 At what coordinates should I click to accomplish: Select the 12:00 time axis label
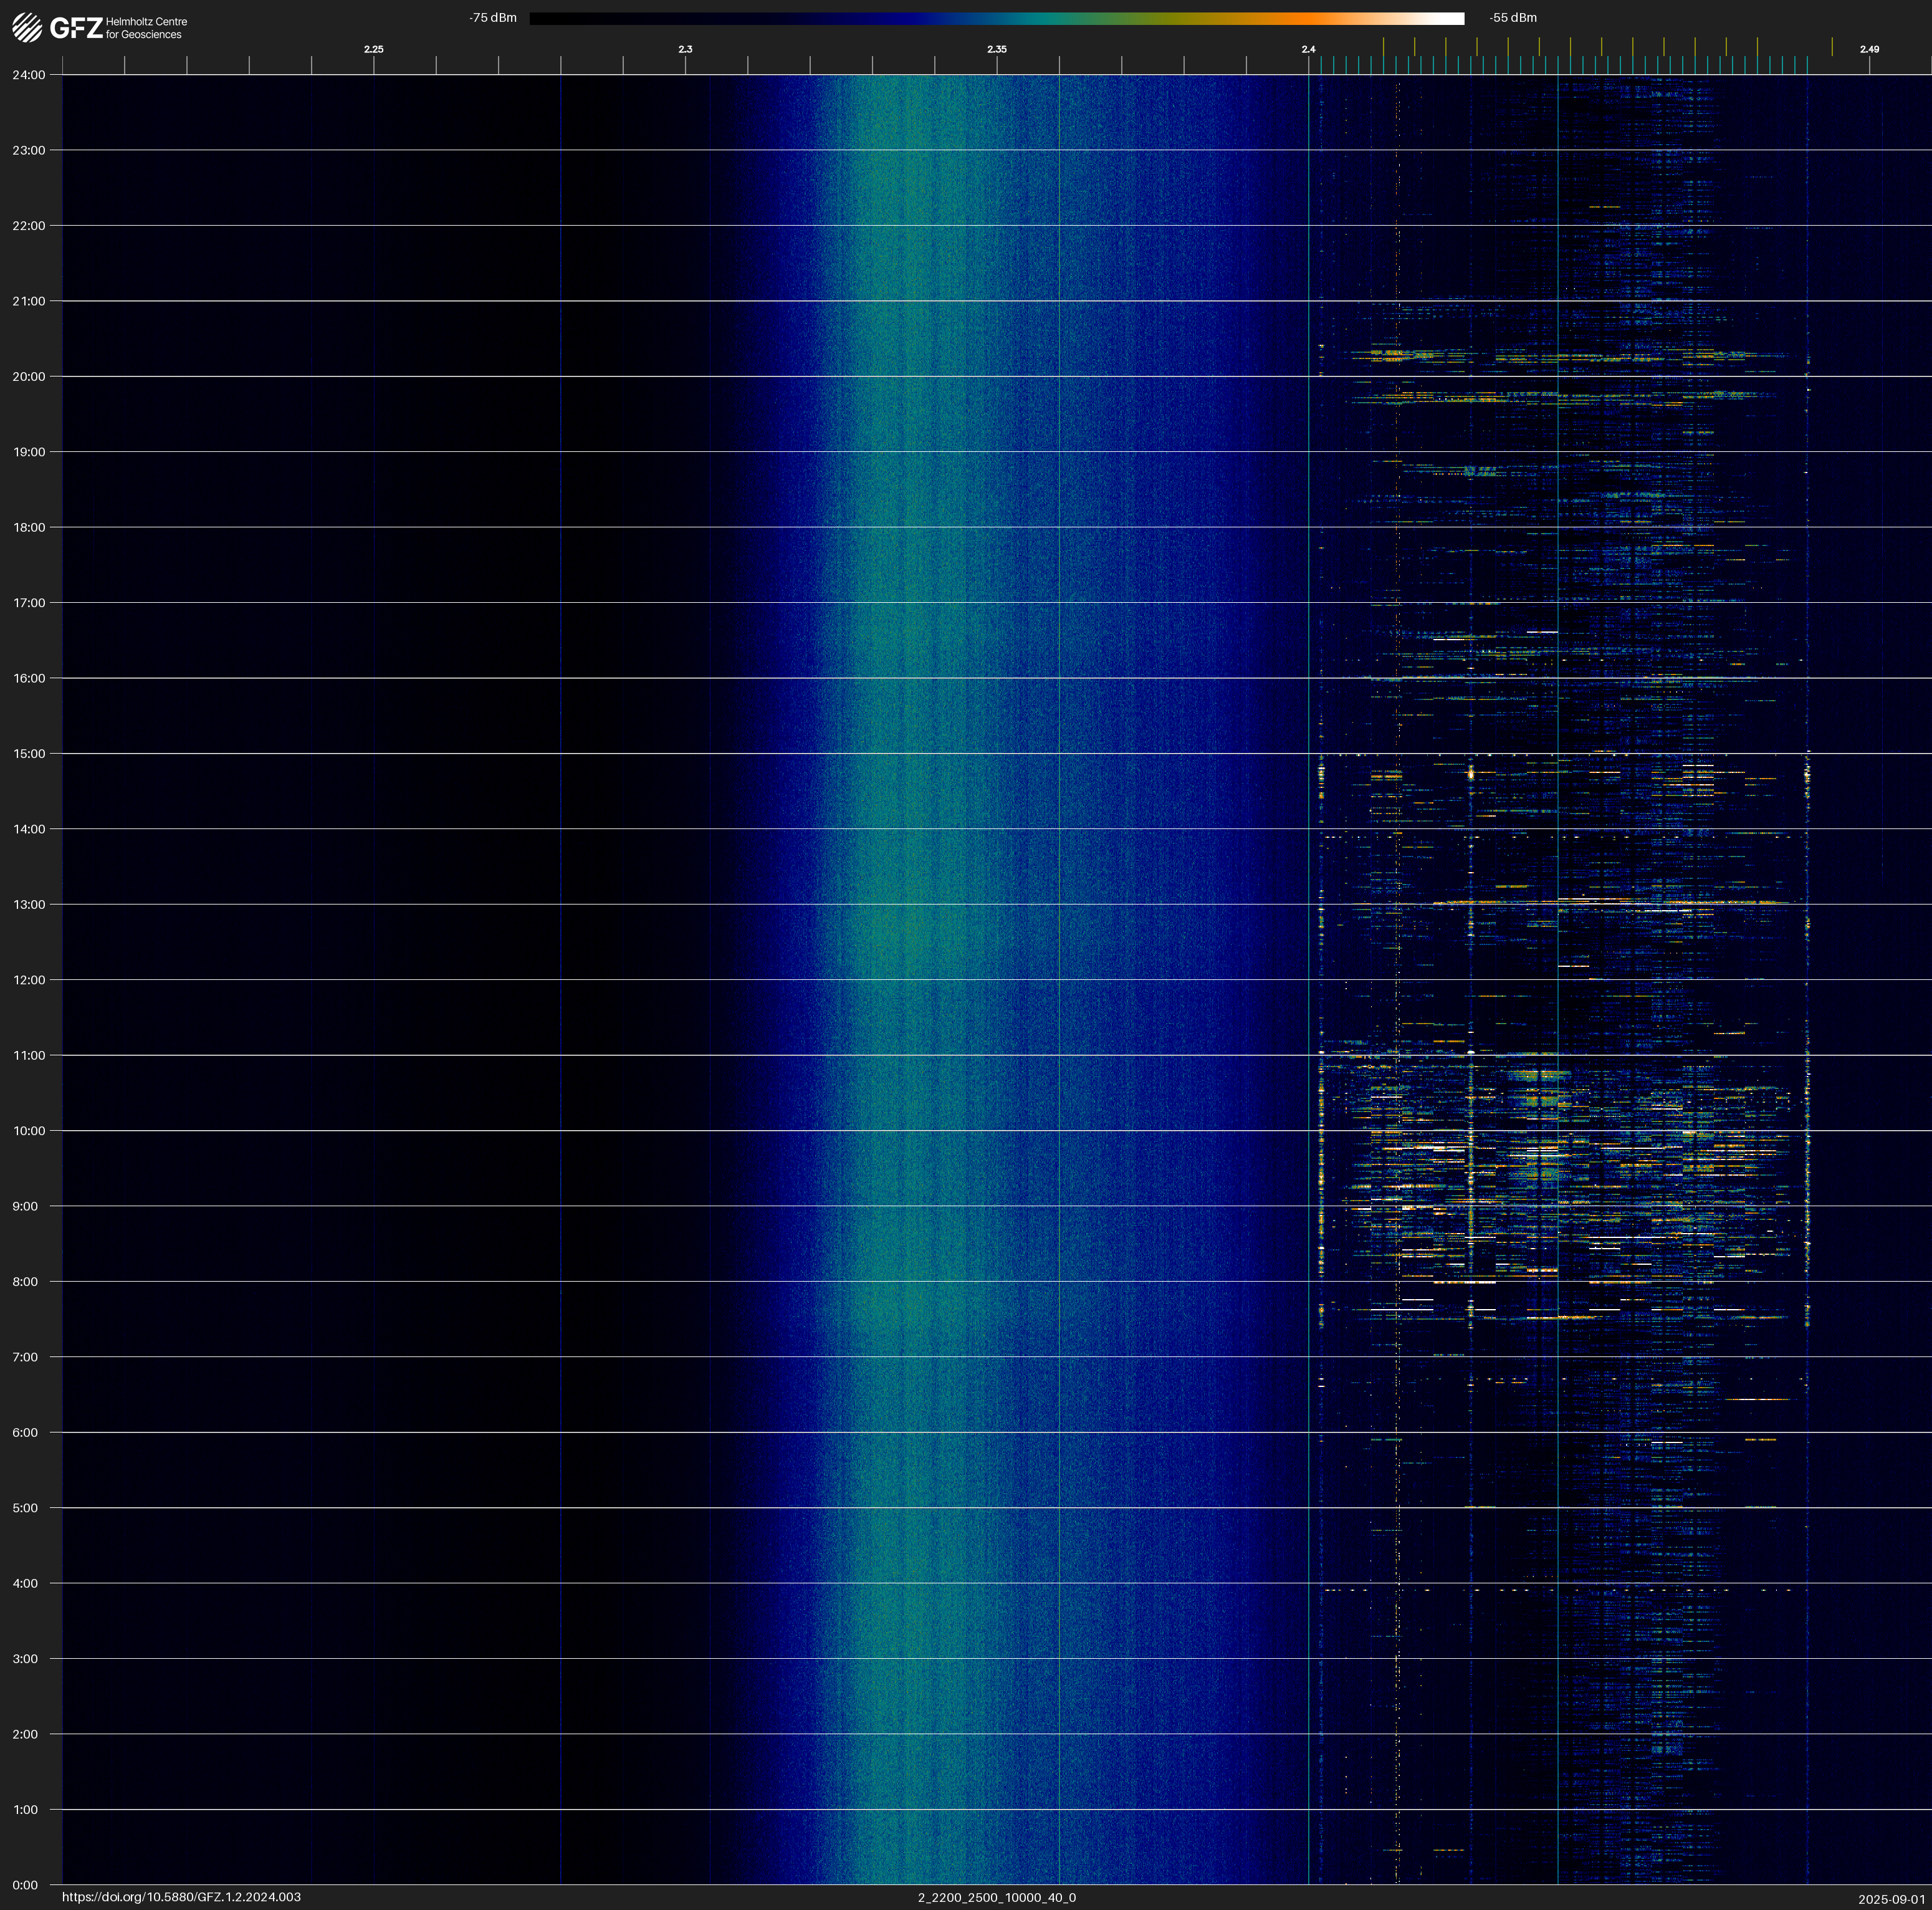pos(29,980)
